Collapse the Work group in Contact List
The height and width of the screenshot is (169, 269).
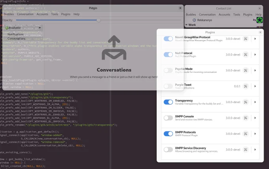tap(186, 25)
